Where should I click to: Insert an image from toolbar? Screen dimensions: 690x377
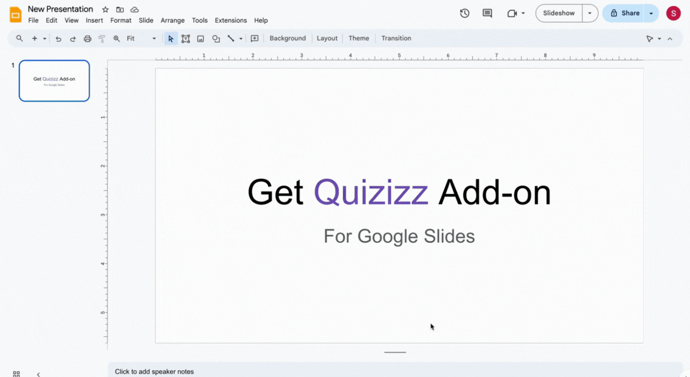click(201, 38)
